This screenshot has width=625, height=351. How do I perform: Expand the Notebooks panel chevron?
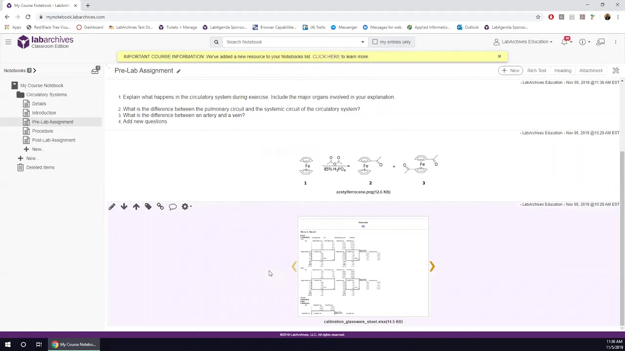35,71
